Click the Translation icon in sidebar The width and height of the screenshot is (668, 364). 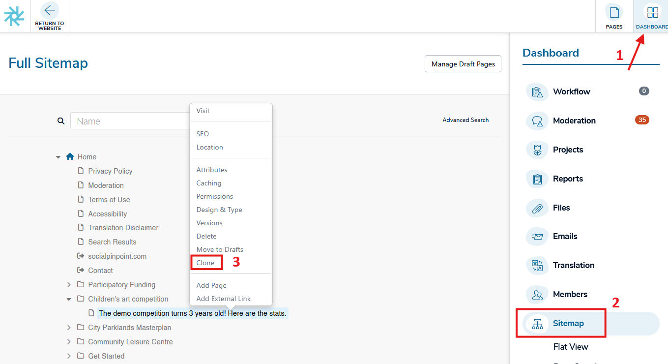537,266
